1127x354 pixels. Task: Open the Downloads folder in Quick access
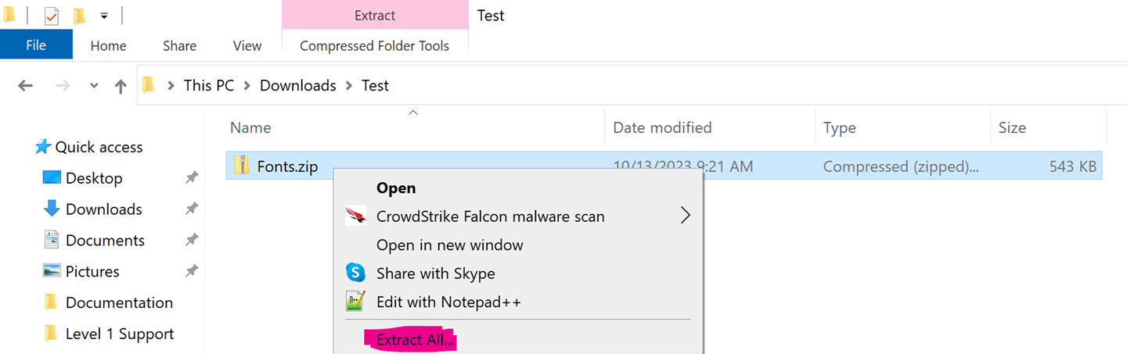pyautogui.click(x=103, y=209)
